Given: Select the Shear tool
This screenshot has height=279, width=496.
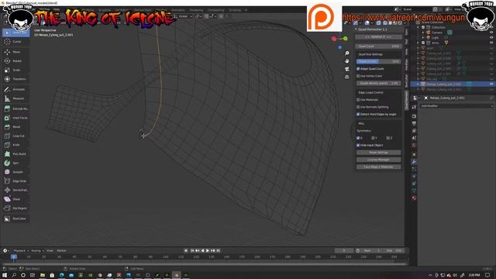Looking at the screenshot, I should click(15, 199).
